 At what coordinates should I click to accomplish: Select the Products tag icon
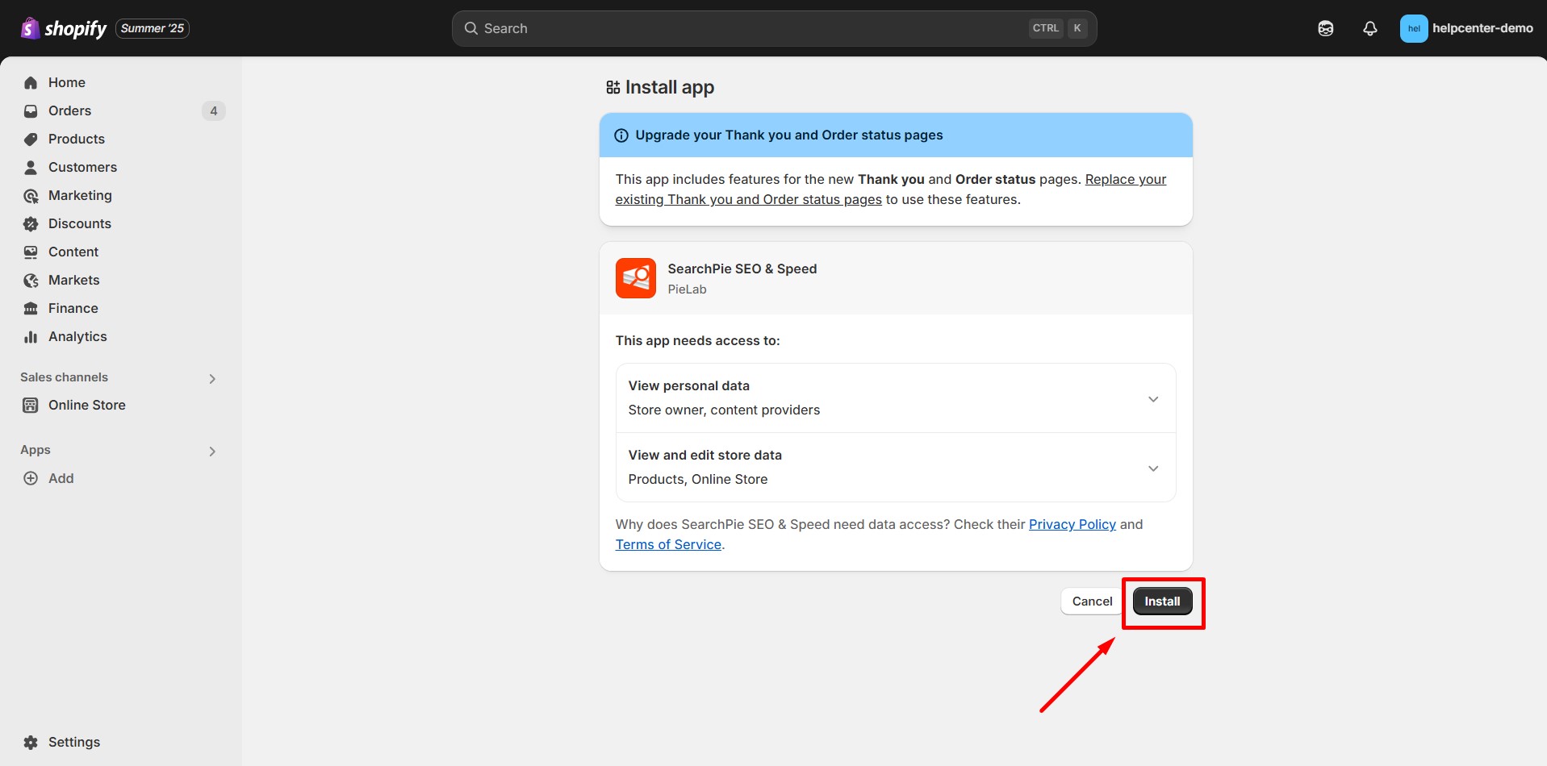(30, 139)
